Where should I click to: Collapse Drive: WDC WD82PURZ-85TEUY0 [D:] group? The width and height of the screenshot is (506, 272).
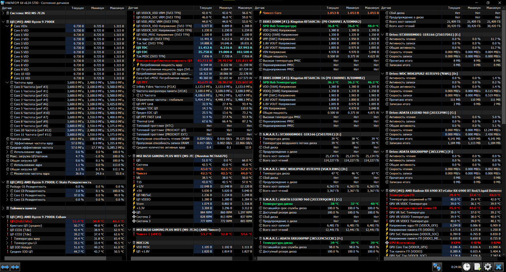382,74
